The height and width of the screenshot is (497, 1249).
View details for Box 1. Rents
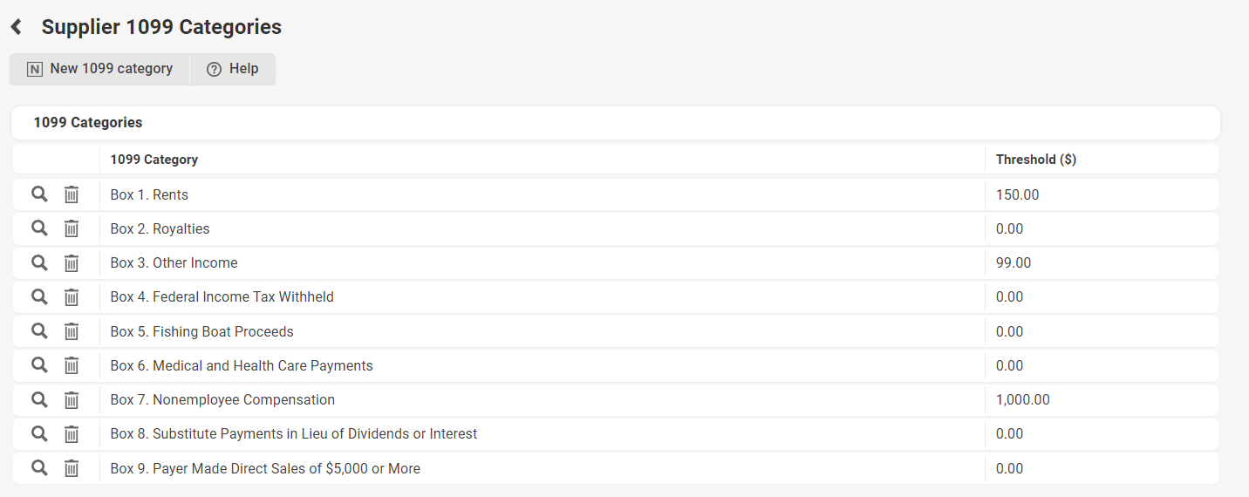pos(39,194)
